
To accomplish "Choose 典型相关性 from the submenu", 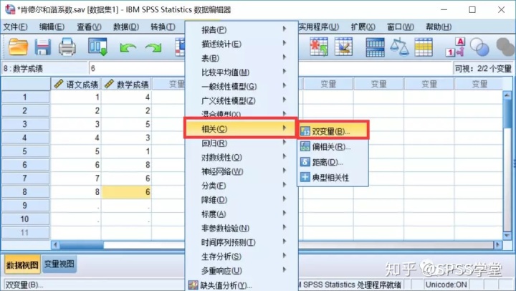I will point(333,177).
